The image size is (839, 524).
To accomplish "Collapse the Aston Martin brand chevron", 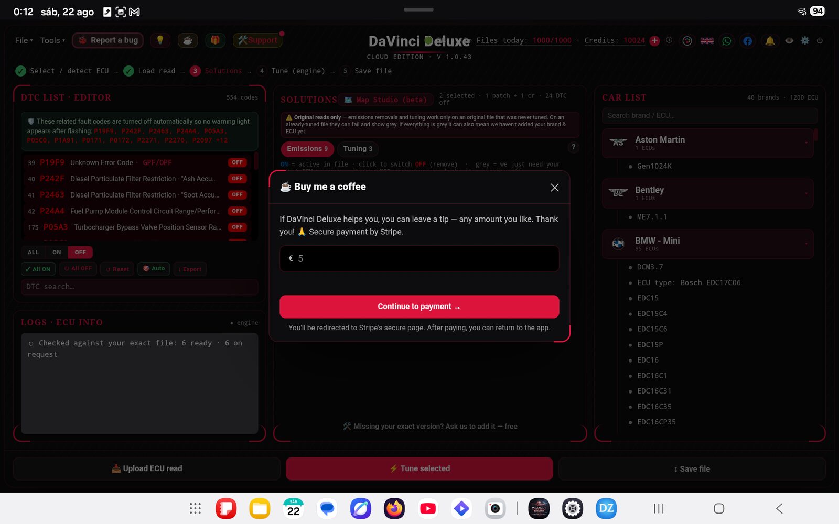I will coord(806,143).
